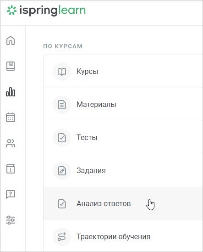Open the Материалы report
203x252 pixels.
pos(123,105)
